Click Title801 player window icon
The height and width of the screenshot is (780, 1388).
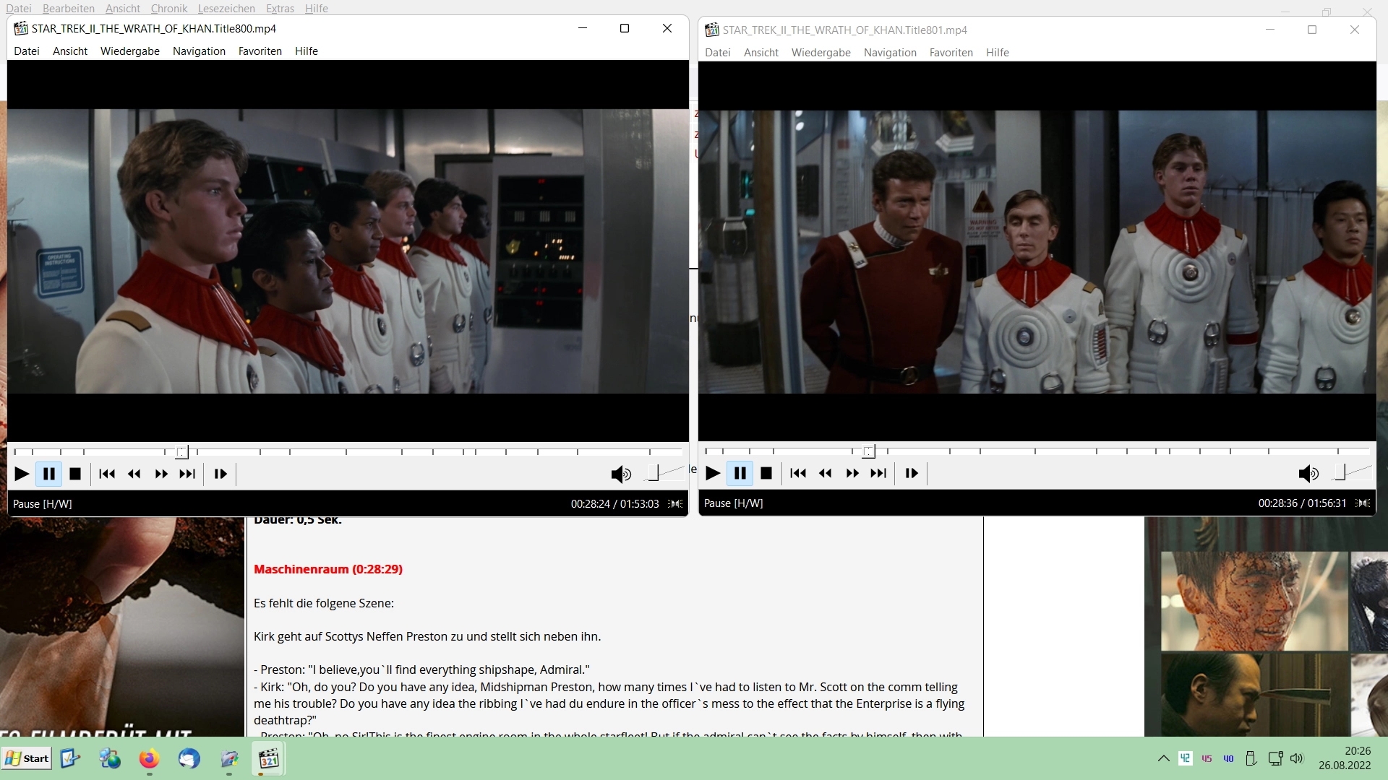712,30
